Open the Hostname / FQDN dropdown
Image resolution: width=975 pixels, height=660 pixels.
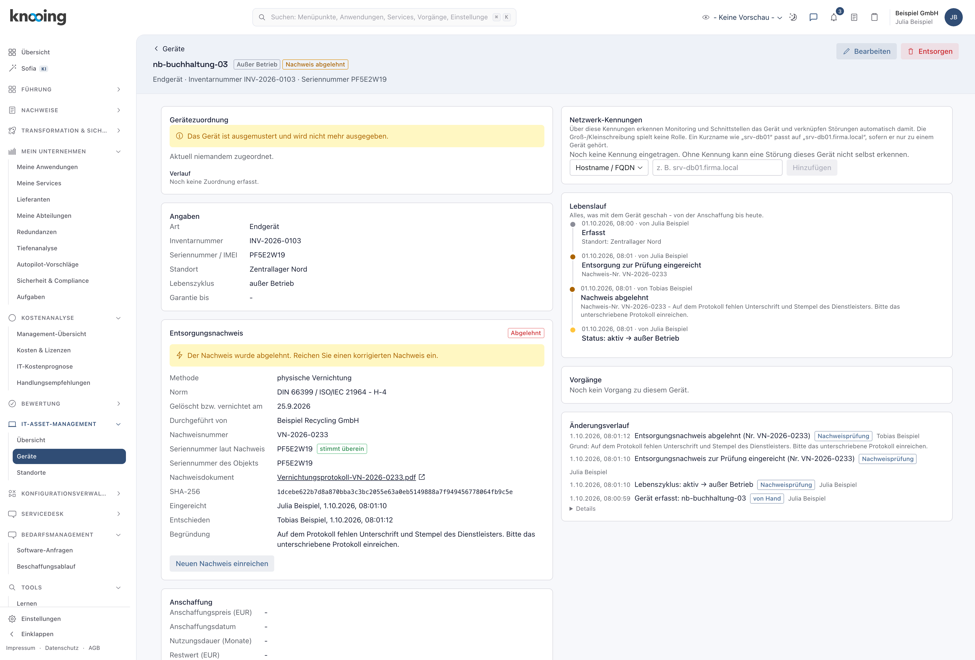pyautogui.click(x=609, y=168)
